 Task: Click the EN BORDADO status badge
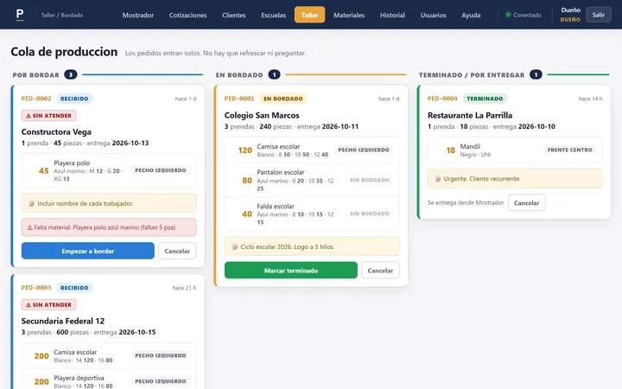pyautogui.click(x=283, y=99)
